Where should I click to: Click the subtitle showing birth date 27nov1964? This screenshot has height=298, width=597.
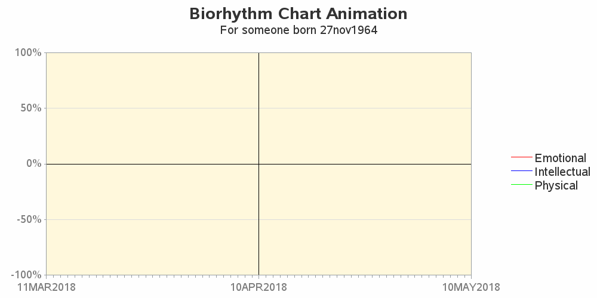pyautogui.click(x=298, y=30)
